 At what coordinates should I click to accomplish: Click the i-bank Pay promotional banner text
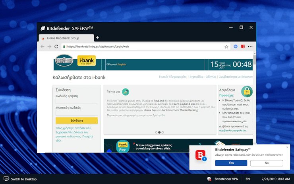(153, 147)
